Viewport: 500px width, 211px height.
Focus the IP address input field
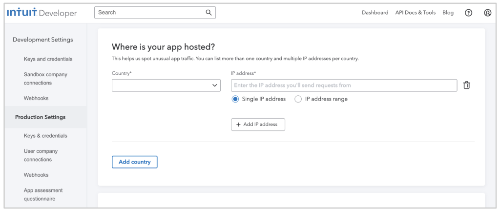344,85
